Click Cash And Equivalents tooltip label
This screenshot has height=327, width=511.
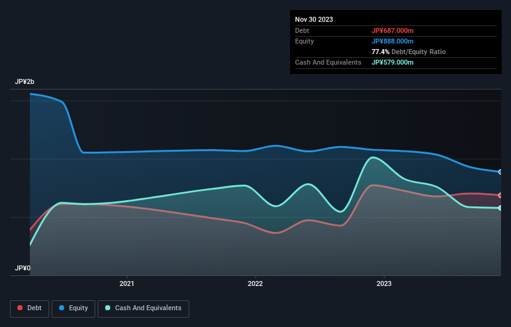pyautogui.click(x=328, y=62)
